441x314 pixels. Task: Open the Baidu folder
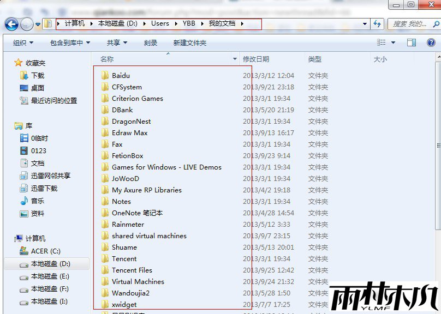click(x=121, y=76)
